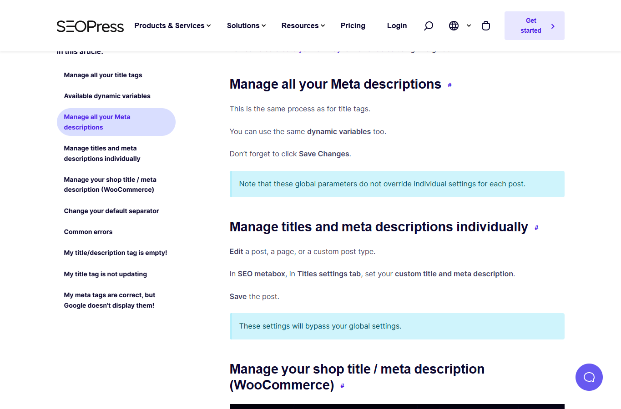This screenshot has height=409, width=621.
Task: Click anchor hash beside the WooCommerce heading
Action: click(342, 386)
